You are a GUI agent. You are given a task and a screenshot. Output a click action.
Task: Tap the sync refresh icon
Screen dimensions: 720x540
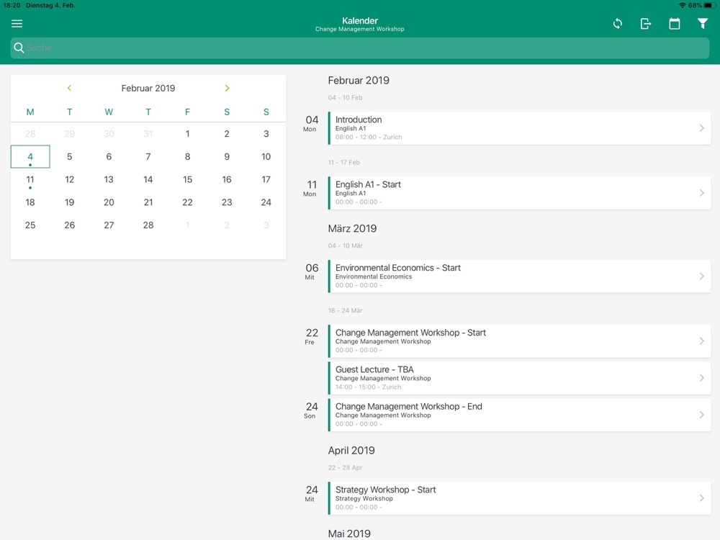(x=618, y=24)
